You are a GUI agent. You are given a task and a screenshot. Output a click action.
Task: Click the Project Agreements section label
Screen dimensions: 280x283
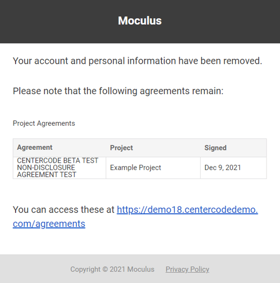44,124
